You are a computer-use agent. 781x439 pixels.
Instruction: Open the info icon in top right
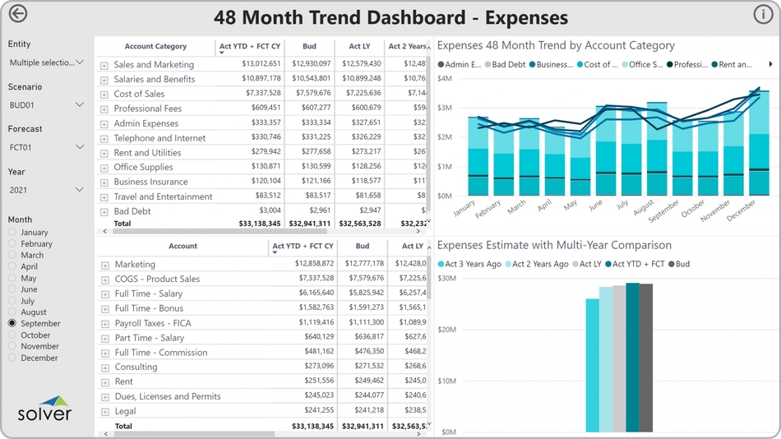[762, 14]
